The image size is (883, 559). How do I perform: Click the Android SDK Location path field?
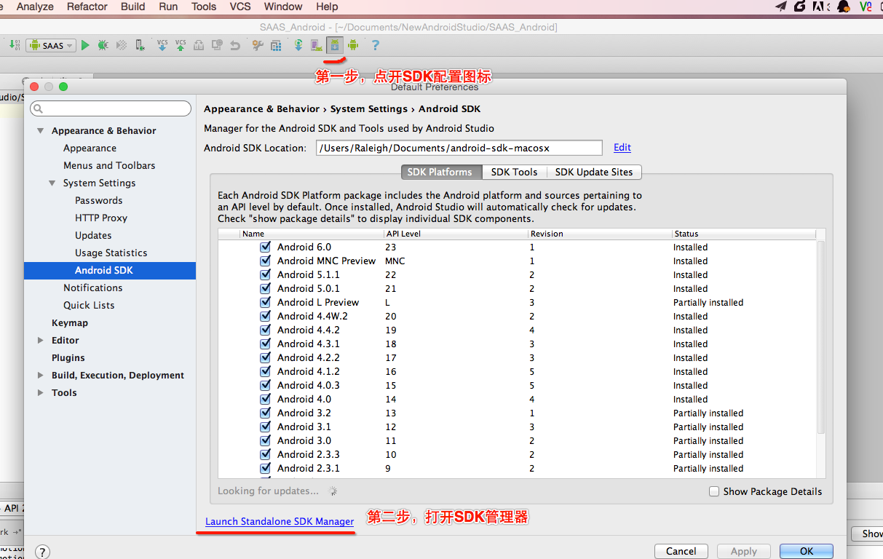[459, 148]
